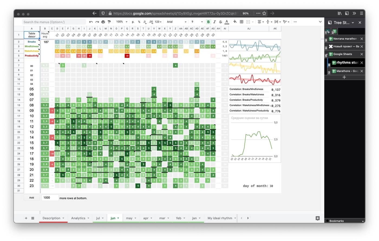Open the Borders tool
379x241 pixels.
[x=241, y=22]
